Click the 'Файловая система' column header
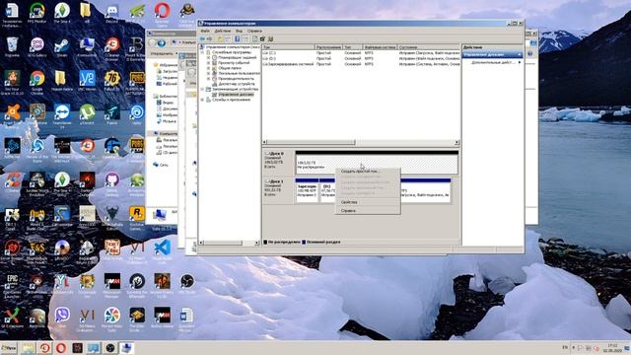This screenshot has height=355, width=631. click(380, 47)
